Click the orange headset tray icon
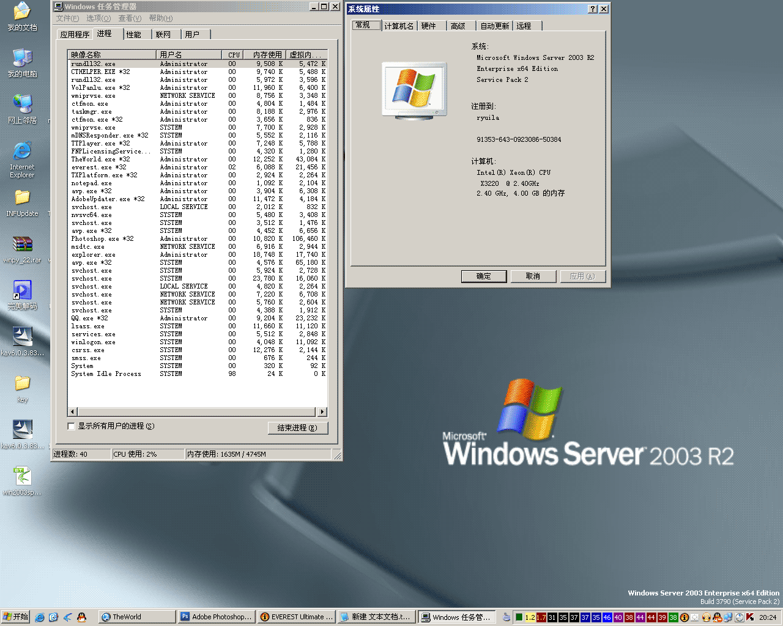 click(x=706, y=617)
